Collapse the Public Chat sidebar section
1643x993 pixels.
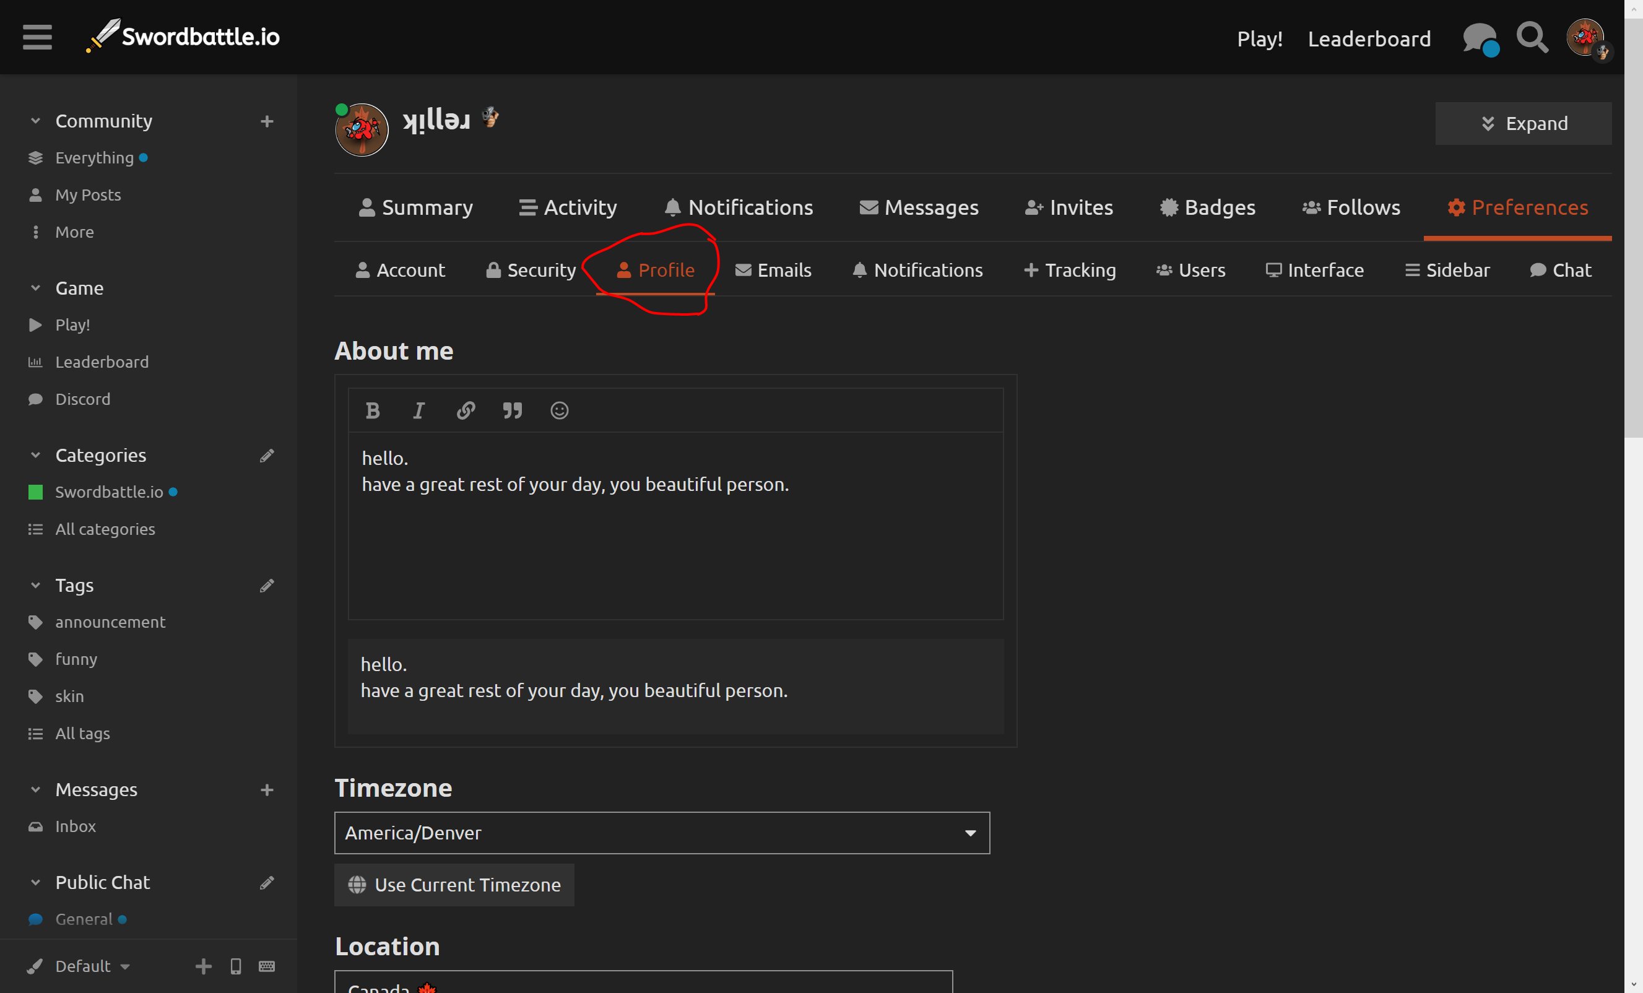[35, 882]
